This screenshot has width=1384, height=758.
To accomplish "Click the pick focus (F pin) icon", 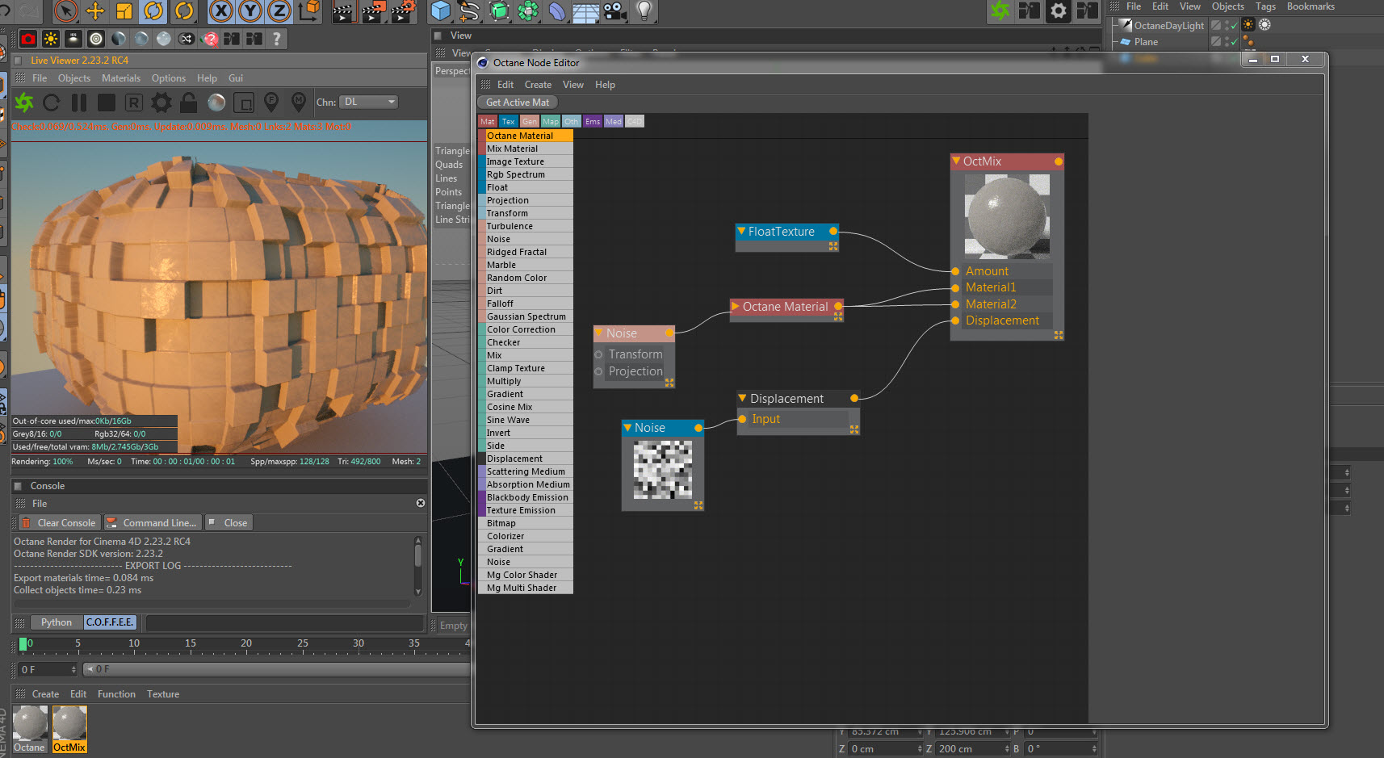I will point(271,103).
